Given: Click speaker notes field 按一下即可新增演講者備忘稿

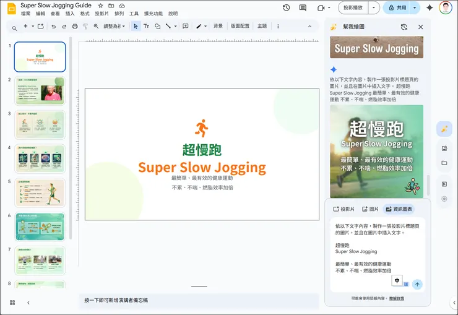Looking at the screenshot, I should (x=199, y=300).
